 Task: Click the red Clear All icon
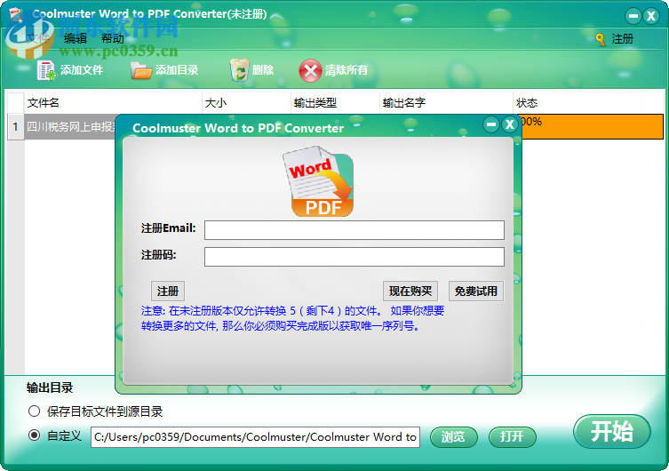coord(310,70)
